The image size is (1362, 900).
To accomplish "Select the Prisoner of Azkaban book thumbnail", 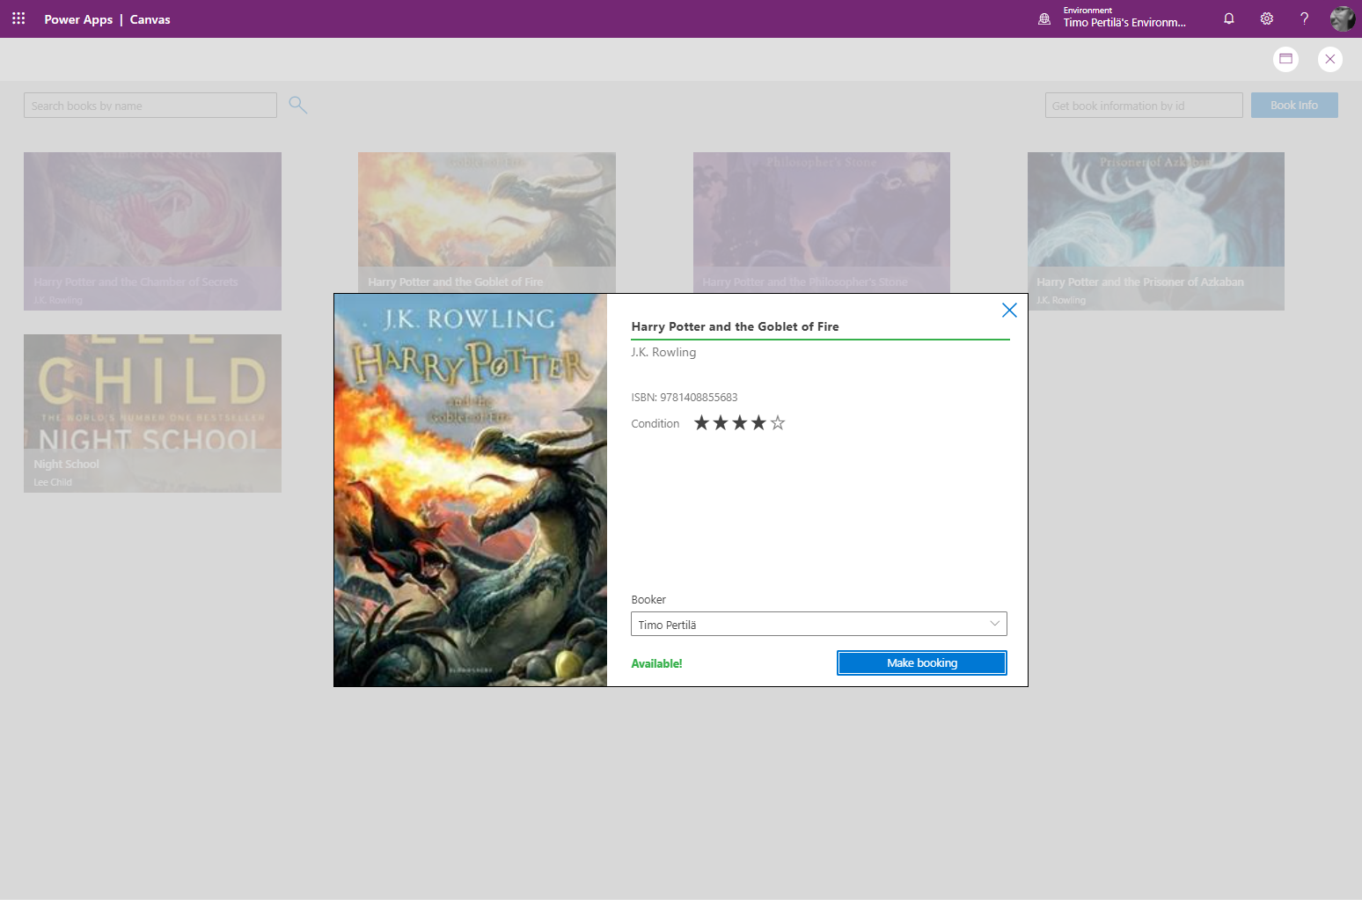I will coord(1155,230).
